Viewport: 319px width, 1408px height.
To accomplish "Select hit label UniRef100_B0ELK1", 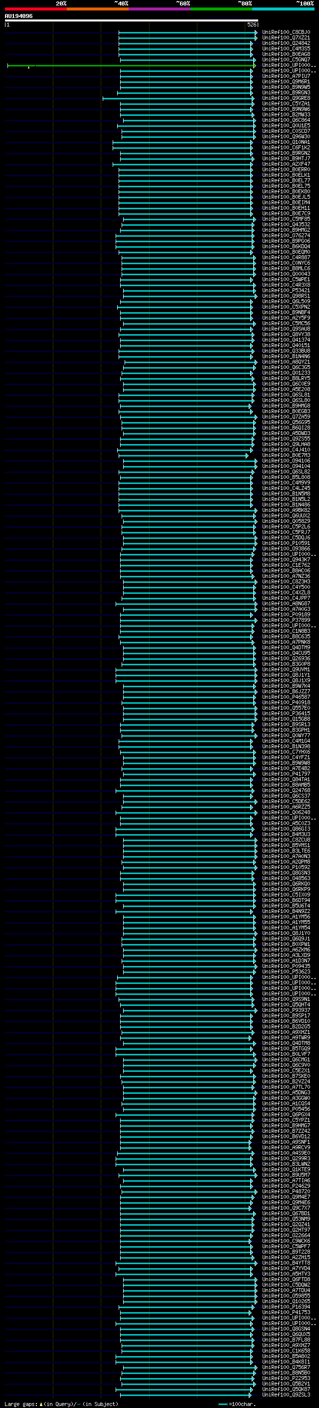I will tap(286, 175).
